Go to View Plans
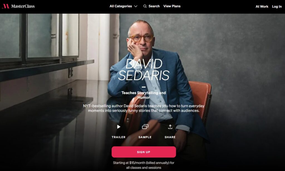The width and height of the screenshot is (285, 171). (x=172, y=6)
